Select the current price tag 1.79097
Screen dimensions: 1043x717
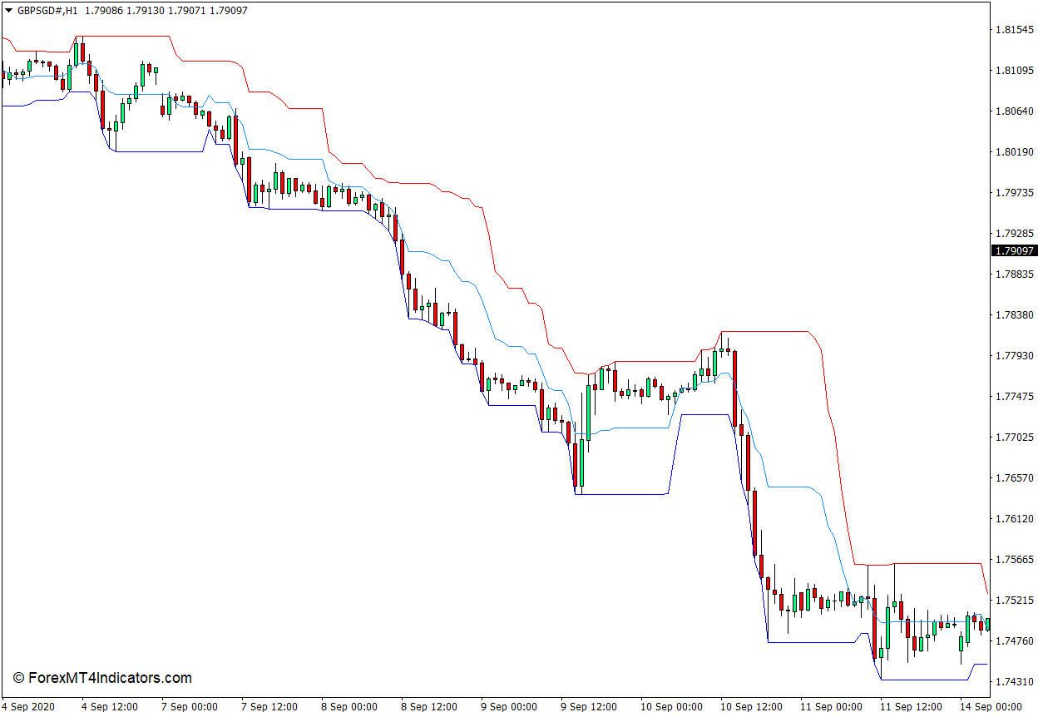(1015, 250)
